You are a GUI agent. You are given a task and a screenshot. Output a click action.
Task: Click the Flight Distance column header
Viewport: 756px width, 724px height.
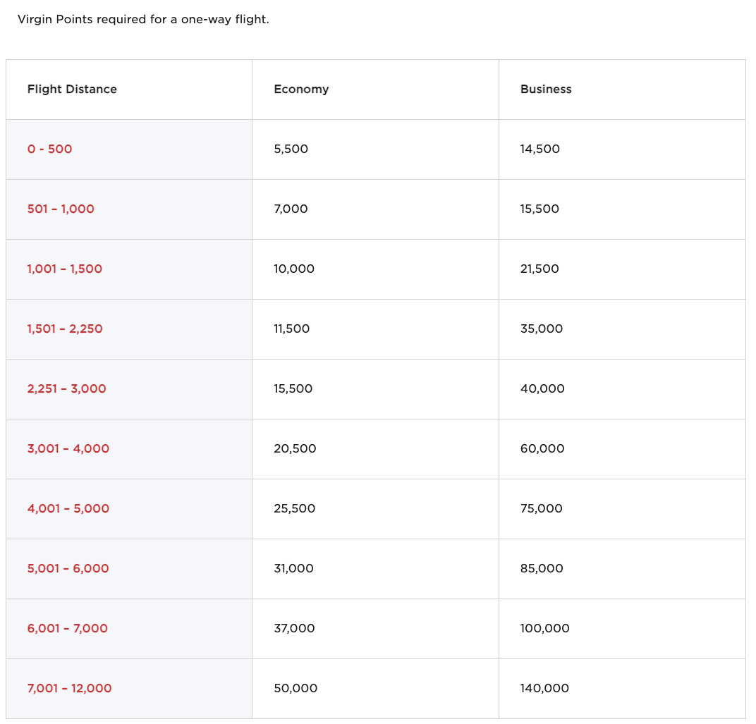tap(72, 90)
